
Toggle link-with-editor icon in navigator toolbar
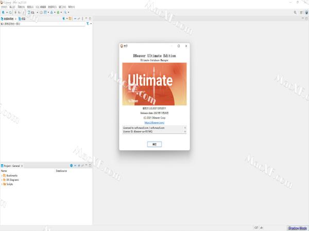[79, 18]
